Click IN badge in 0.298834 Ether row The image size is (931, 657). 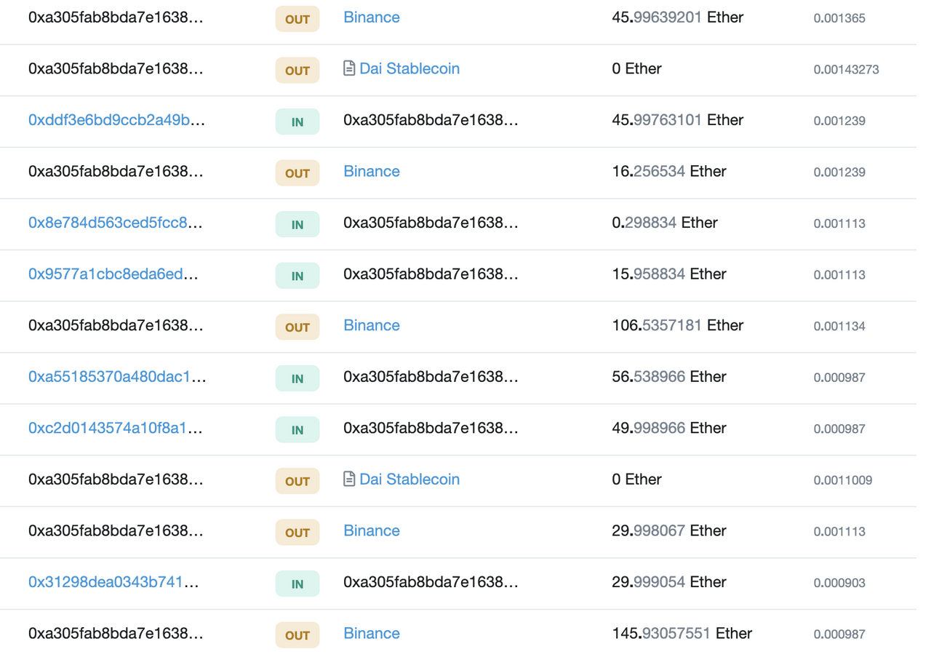pos(297,225)
